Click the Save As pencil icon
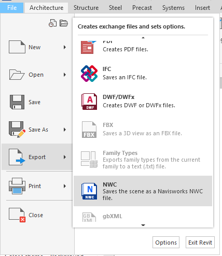 (x=17, y=130)
